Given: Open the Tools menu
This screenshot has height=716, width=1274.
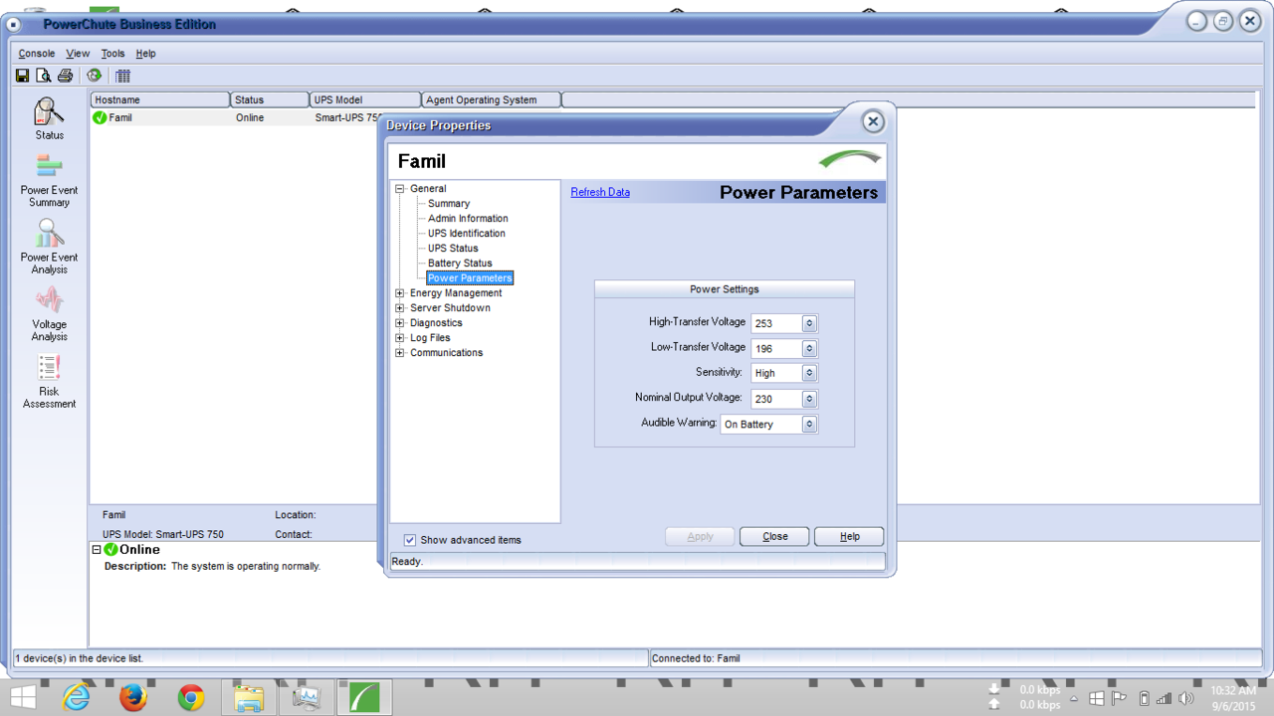Looking at the screenshot, I should click(112, 54).
